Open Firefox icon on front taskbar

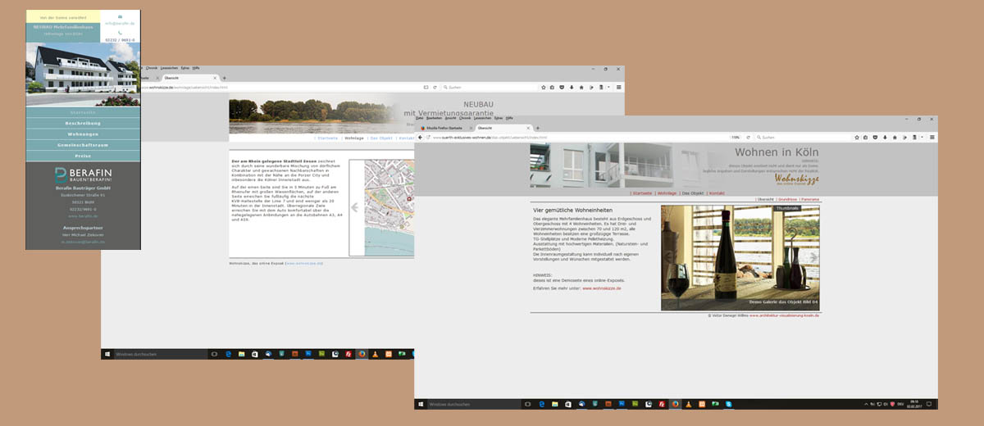coord(675,404)
